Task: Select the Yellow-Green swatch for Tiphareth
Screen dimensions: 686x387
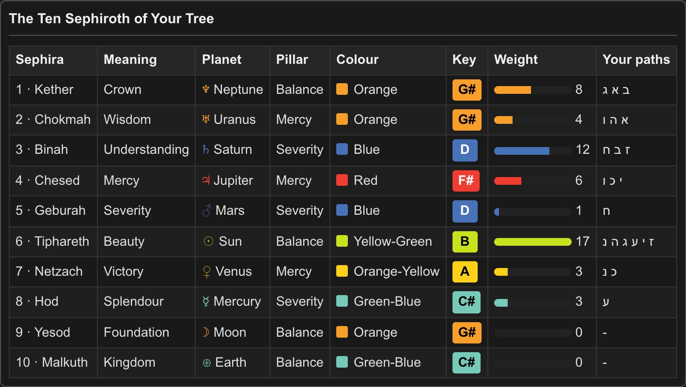Action: pyautogui.click(x=342, y=241)
